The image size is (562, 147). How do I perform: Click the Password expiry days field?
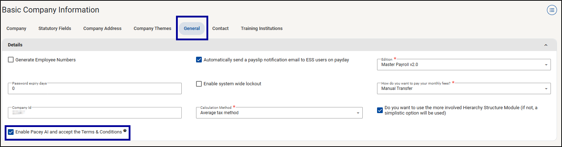(x=95, y=88)
